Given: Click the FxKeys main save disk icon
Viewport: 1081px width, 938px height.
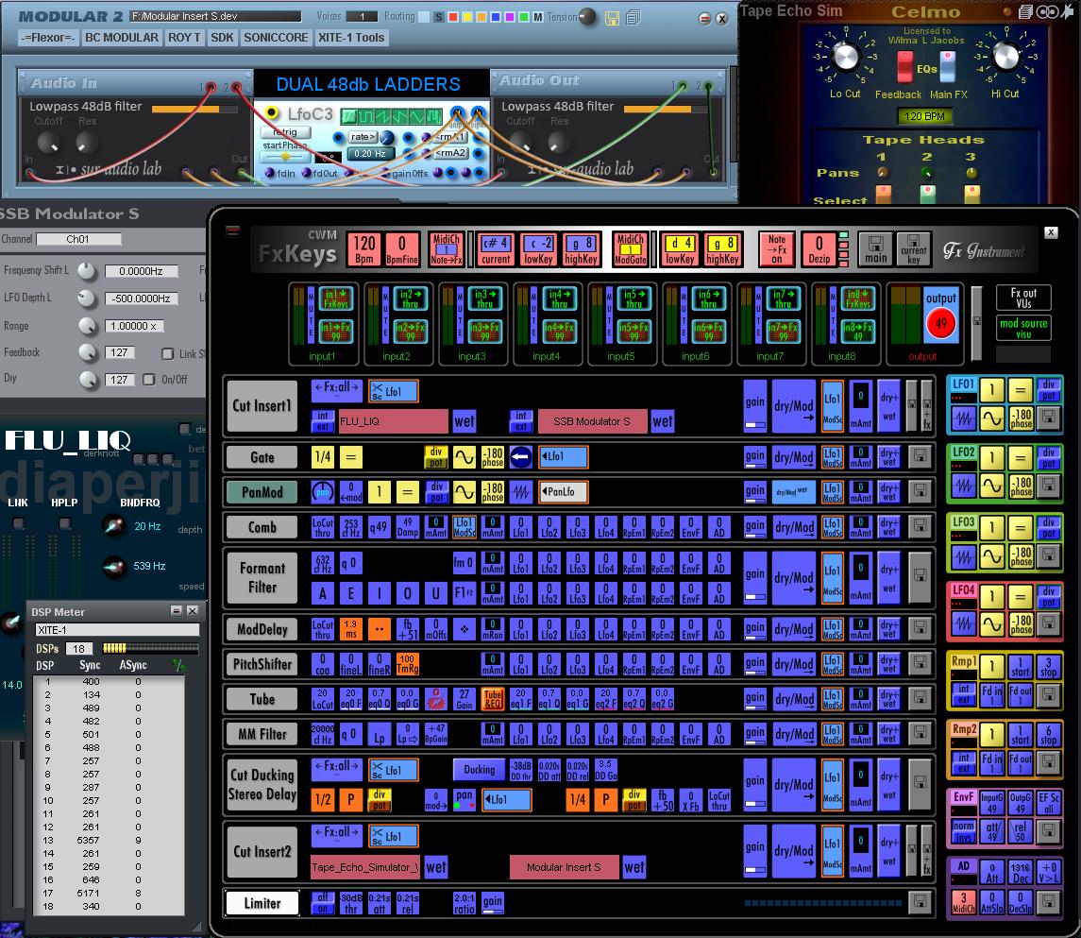Looking at the screenshot, I should click(877, 248).
